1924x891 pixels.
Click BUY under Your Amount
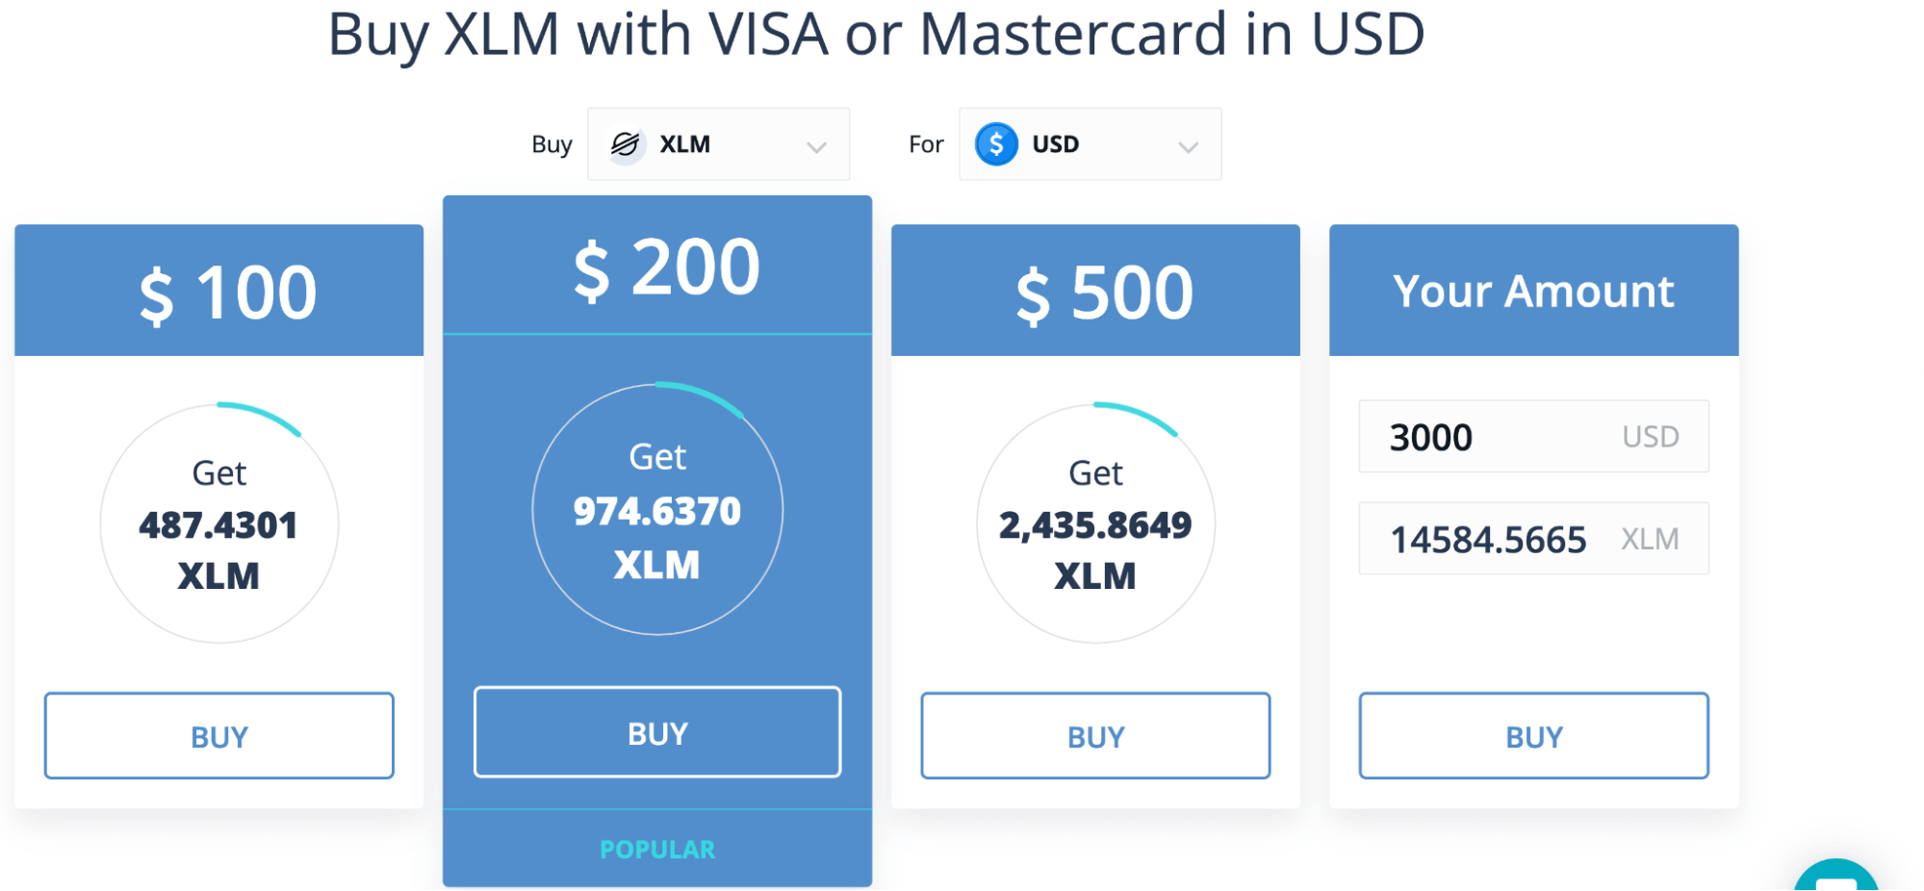[1533, 736]
